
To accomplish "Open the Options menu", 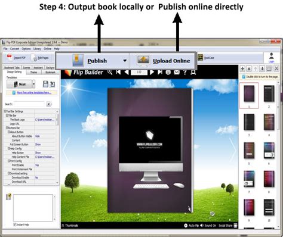I will [x=26, y=49].
